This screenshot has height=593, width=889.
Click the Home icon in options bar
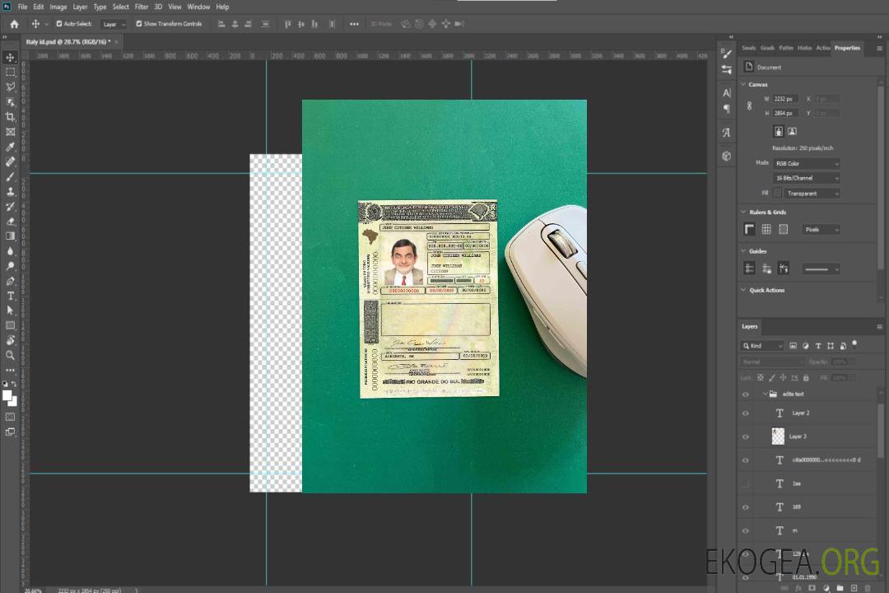[14, 24]
